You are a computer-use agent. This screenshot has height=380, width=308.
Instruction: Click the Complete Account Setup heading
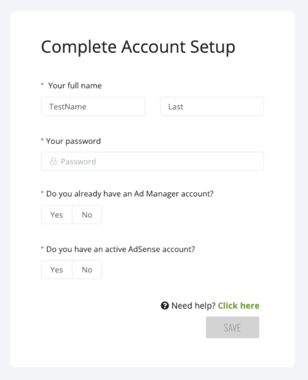coord(138,47)
